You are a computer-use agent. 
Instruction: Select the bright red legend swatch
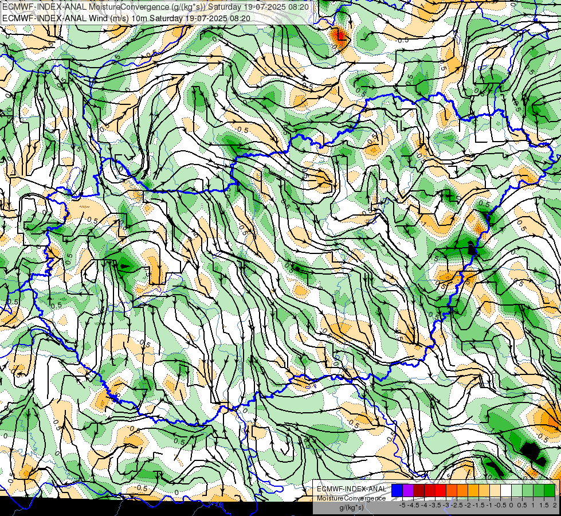coord(441,490)
